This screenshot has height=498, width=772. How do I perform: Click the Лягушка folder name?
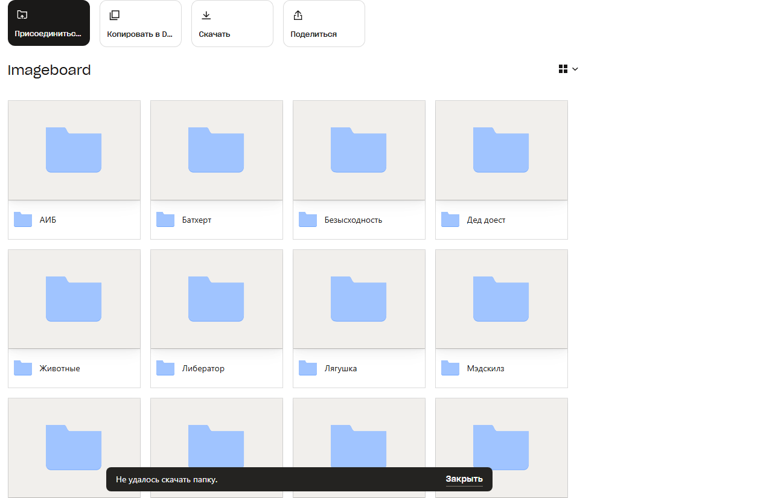(x=340, y=369)
